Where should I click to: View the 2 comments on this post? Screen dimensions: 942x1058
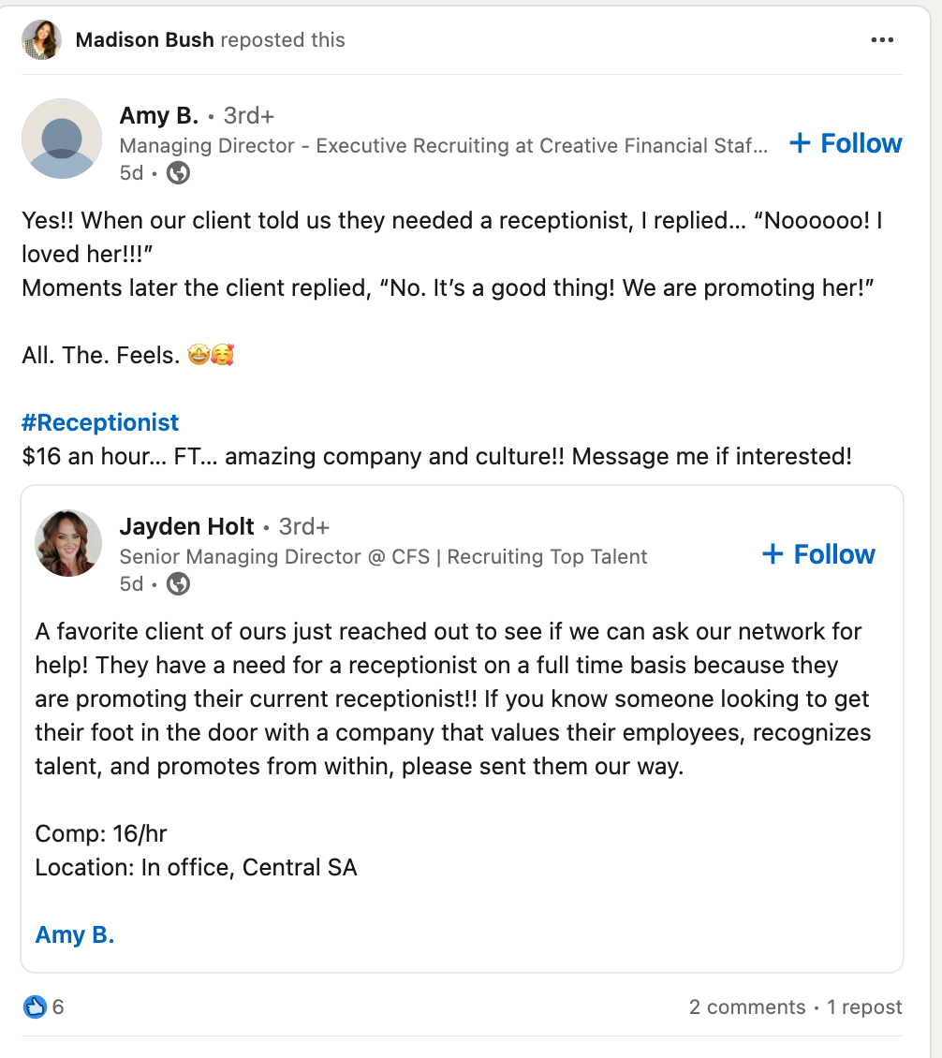(x=748, y=1007)
